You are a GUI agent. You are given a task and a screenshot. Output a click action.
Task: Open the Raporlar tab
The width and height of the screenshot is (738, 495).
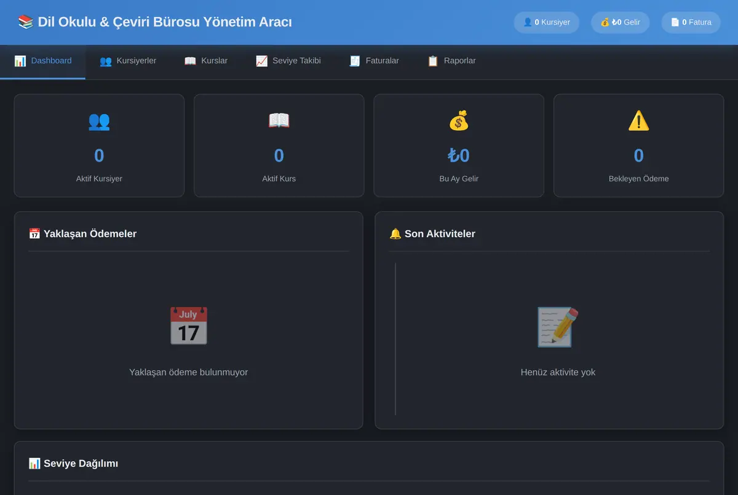pyautogui.click(x=451, y=61)
